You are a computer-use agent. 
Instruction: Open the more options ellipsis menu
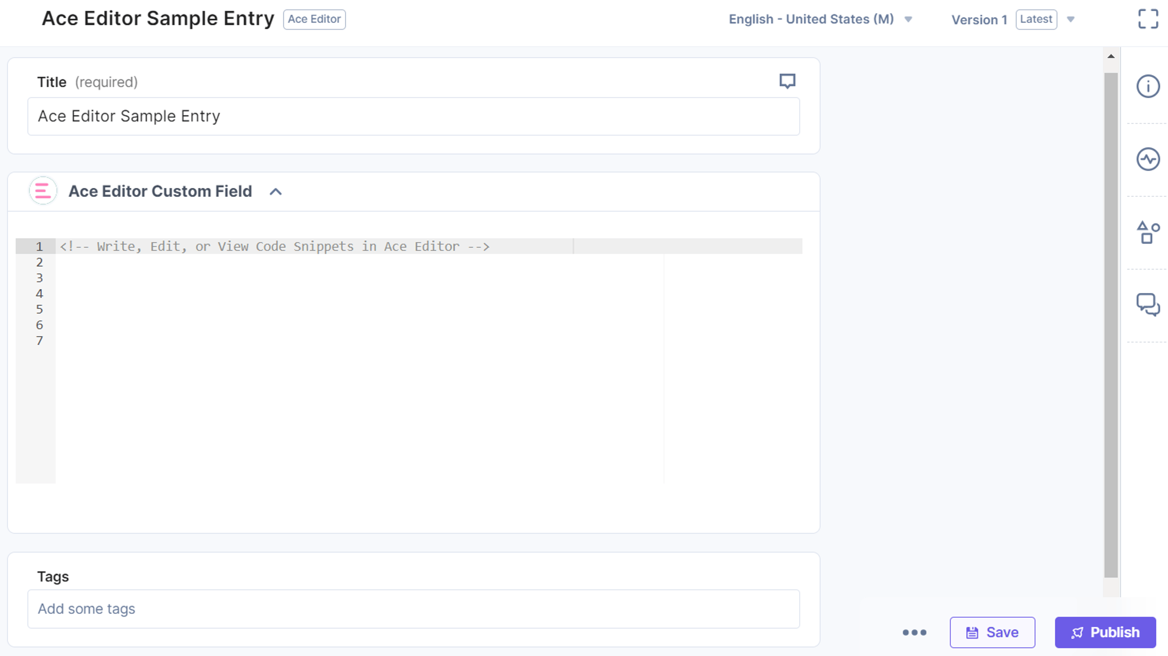click(x=914, y=632)
